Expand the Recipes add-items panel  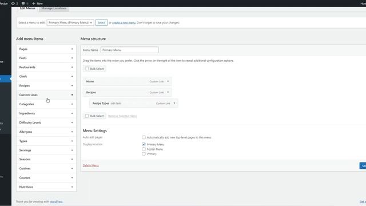tap(46, 86)
